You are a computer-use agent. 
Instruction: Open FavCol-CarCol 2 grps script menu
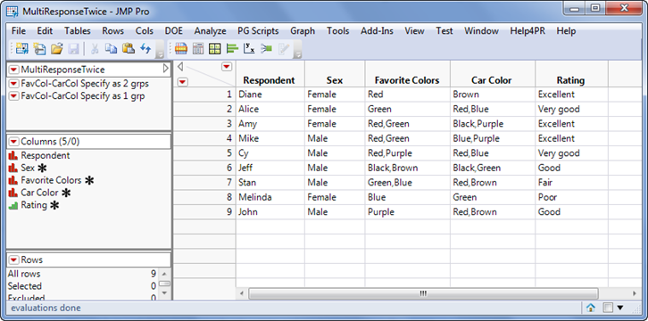(x=14, y=84)
